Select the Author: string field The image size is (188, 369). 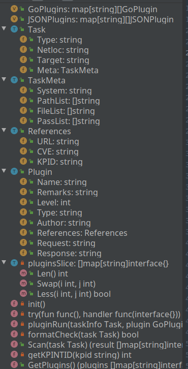pyautogui.click(x=64, y=223)
